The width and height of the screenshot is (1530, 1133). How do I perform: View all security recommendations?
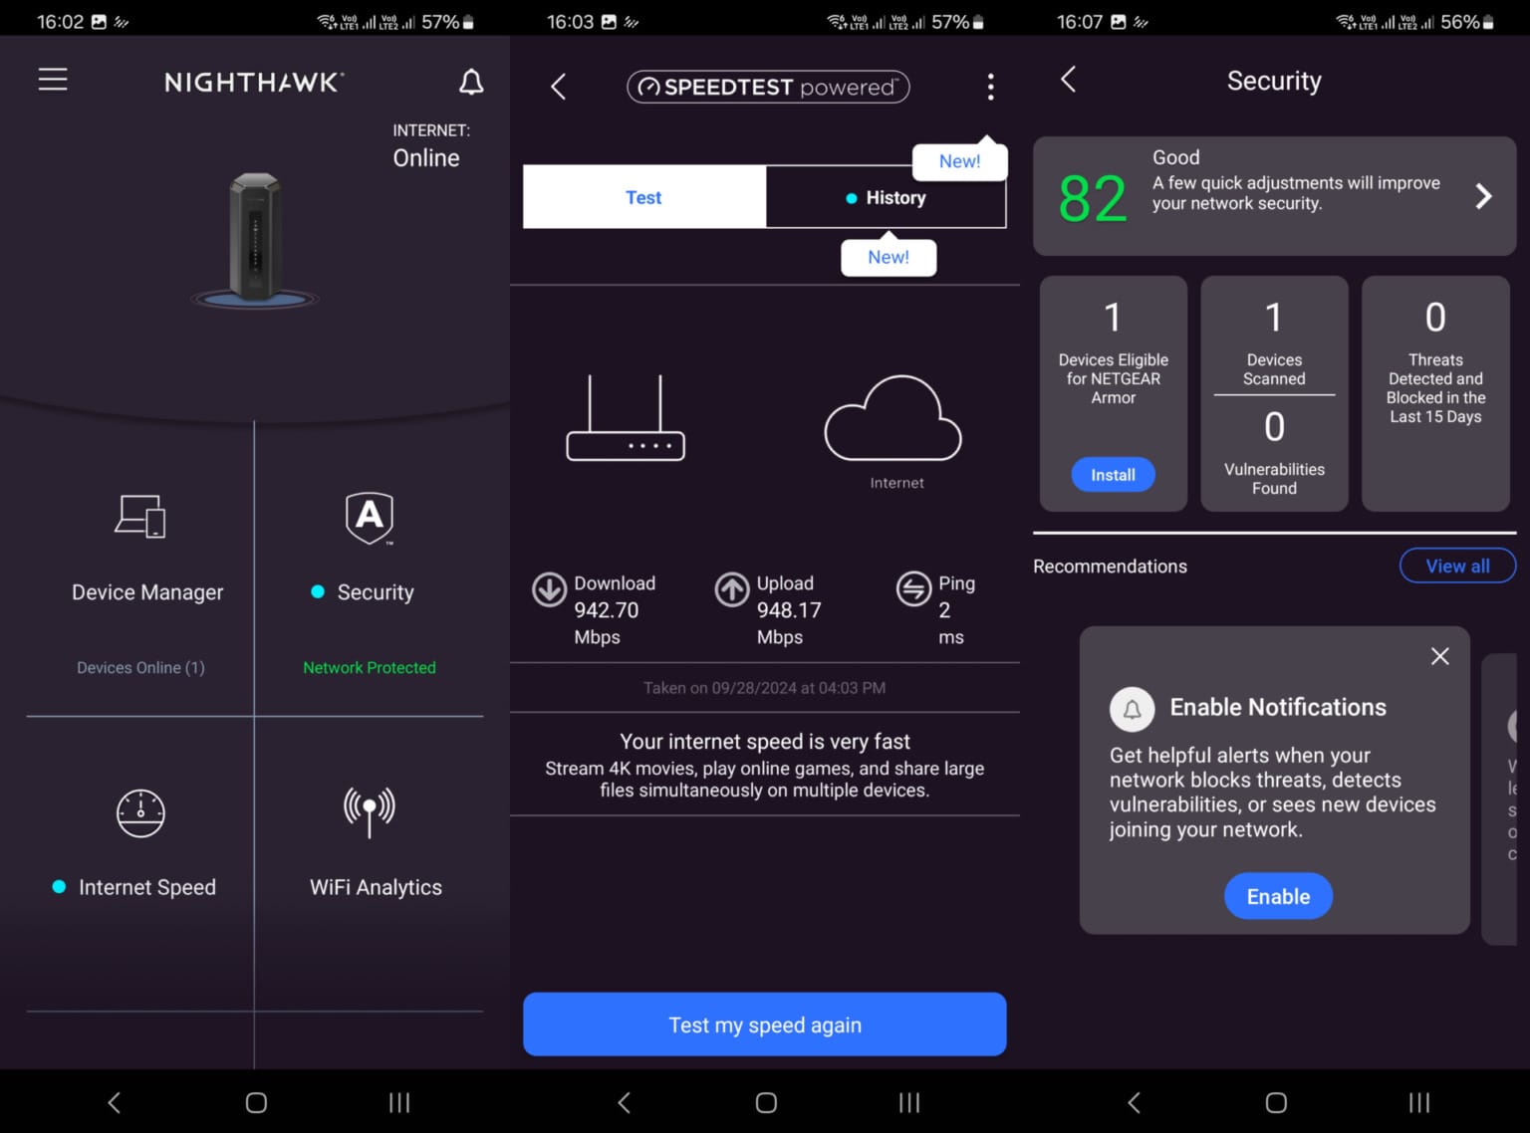(x=1456, y=566)
